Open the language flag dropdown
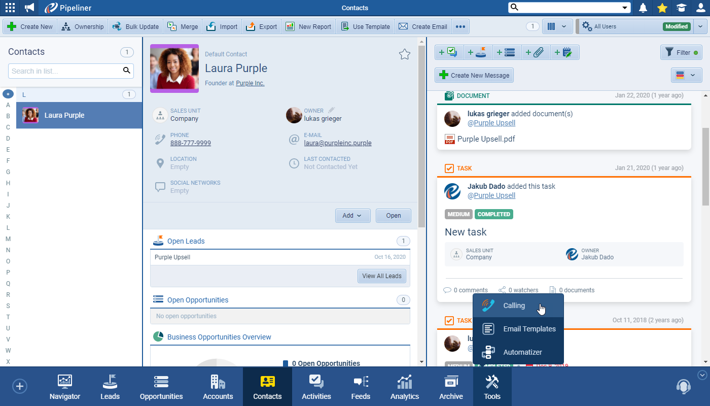This screenshot has width=710, height=406. click(x=686, y=75)
